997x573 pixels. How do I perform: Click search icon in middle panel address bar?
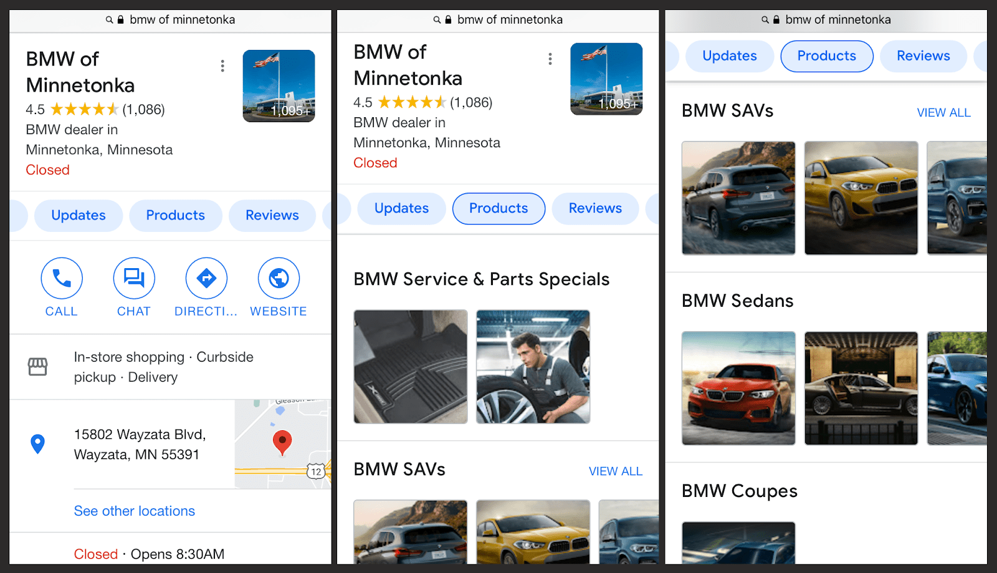click(x=437, y=20)
